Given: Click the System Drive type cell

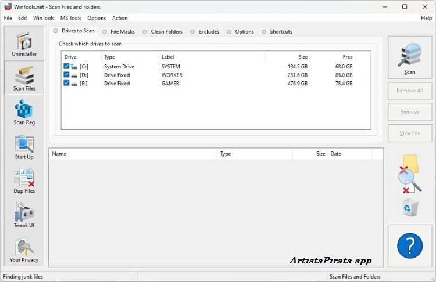Looking at the screenshot, I should coord(119,67).
